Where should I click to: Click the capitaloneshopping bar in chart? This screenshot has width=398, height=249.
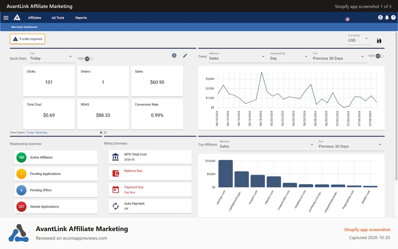[241, 179]
